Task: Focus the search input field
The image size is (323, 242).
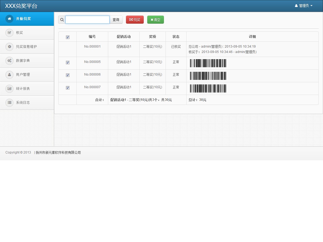Action: tap(87, 20)
